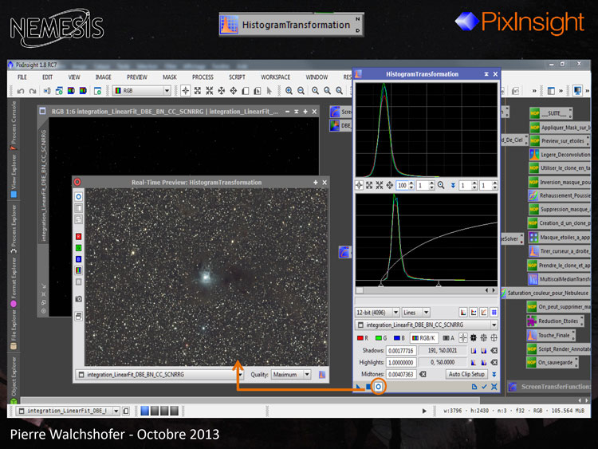Toggle the R channel in HistogramTransformation
598x449 pixels.
click(x=362, y=338)
